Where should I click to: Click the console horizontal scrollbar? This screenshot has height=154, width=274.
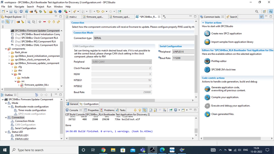point(107,138)
